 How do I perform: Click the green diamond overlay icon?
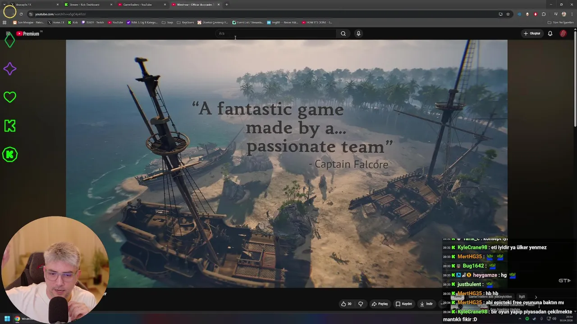(10, 41)
